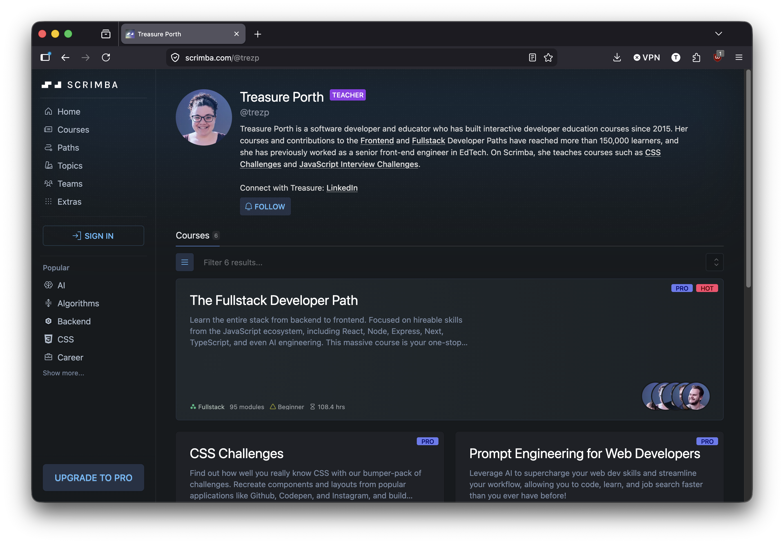Open the tab overview icon in title bar
Image resolution: width=784 pixels, height=544 pixels.
pyautogui.click(x=106, y=34)
